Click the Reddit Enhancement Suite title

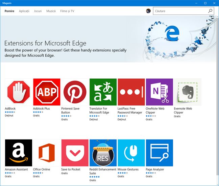coord(103,172)
